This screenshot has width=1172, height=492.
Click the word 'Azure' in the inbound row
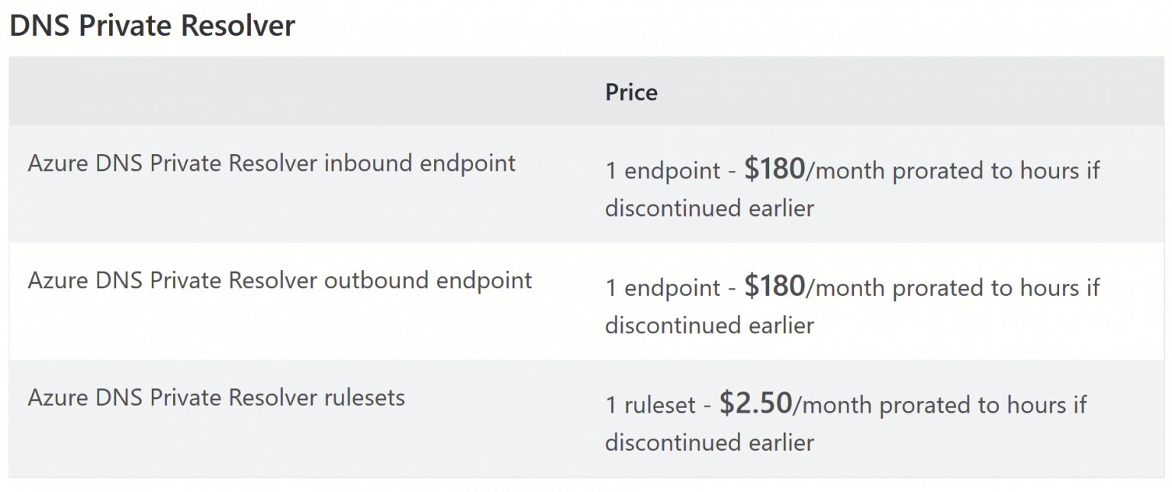coord(59,163)
